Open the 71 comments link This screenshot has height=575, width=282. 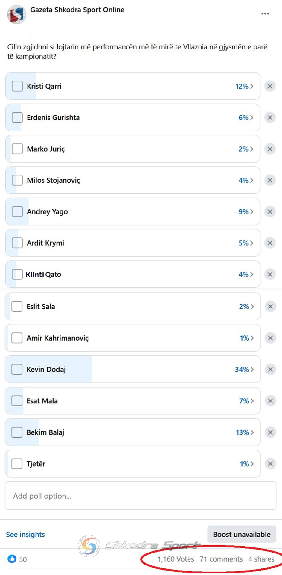pyautogui.click(x=221, y=559)
